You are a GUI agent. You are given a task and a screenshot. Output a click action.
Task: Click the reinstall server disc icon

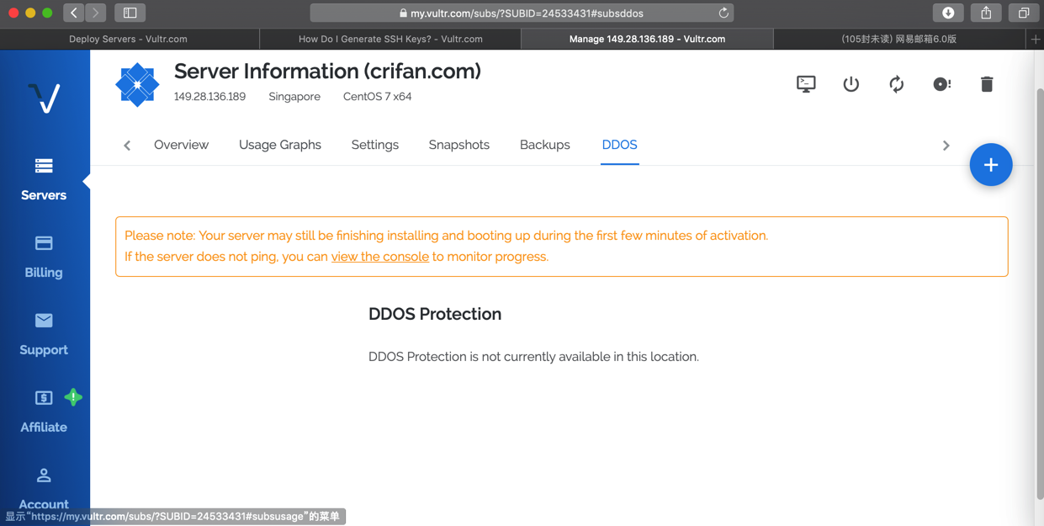[941, 84]
